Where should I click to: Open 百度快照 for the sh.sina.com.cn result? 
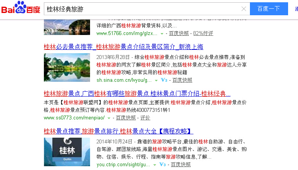[182, 80]
